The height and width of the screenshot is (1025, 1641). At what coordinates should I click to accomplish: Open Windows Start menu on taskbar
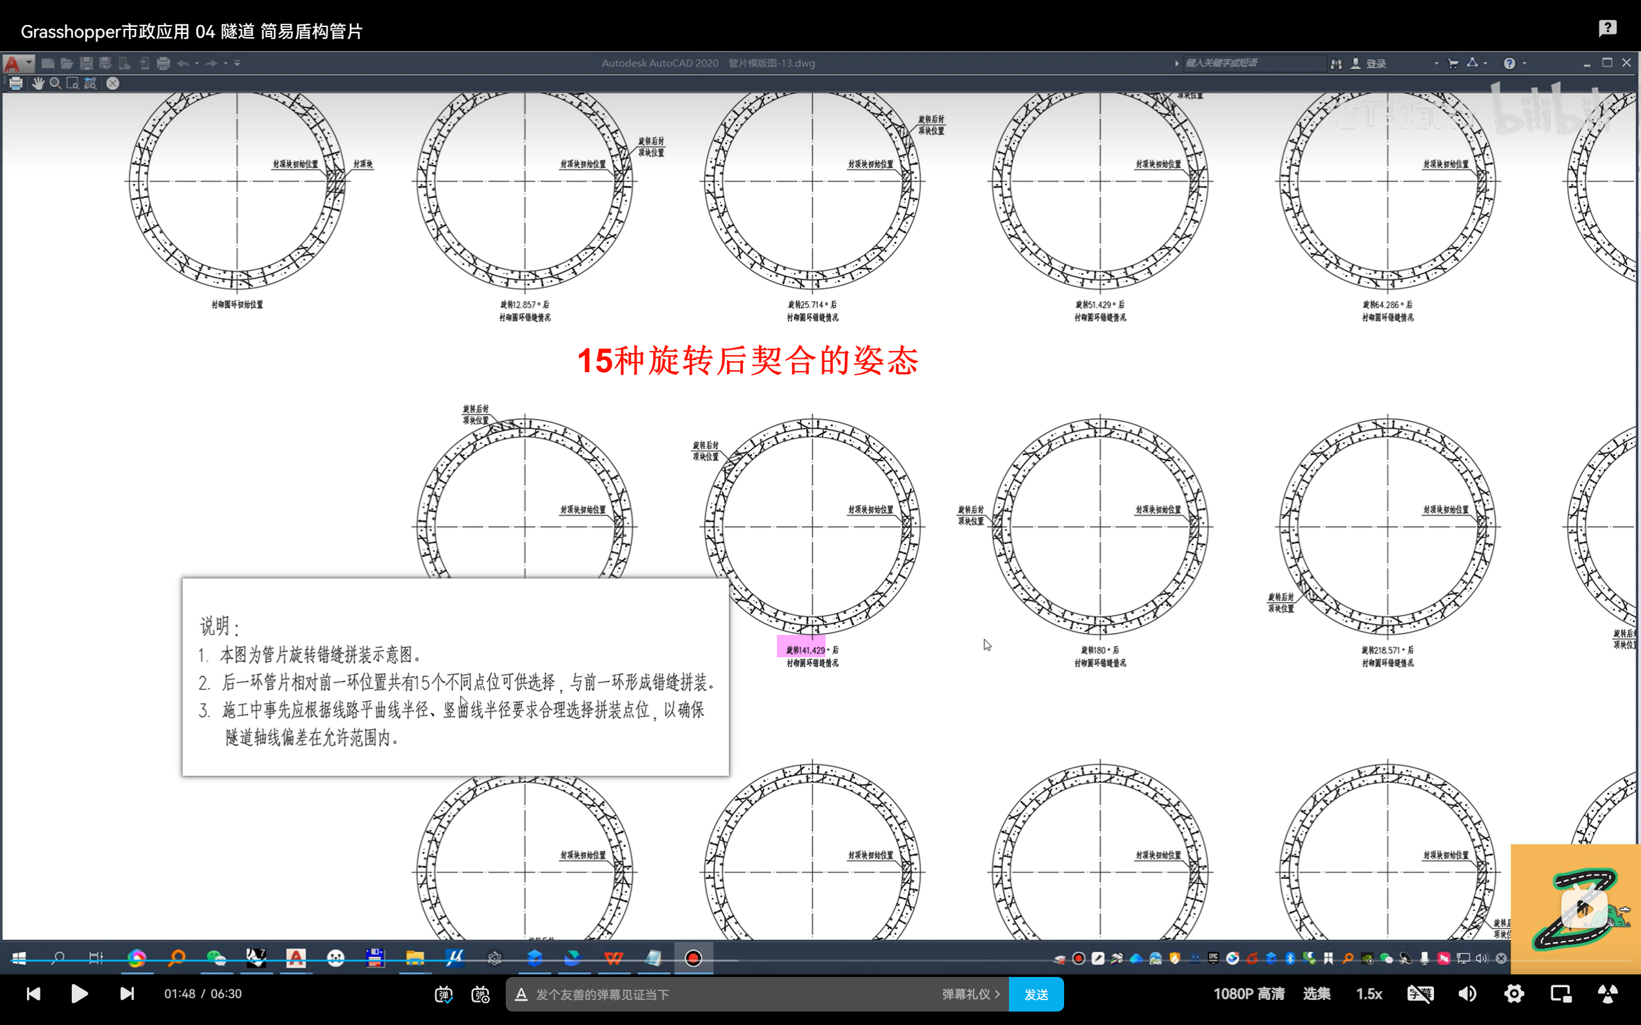(x=19, y=958)
